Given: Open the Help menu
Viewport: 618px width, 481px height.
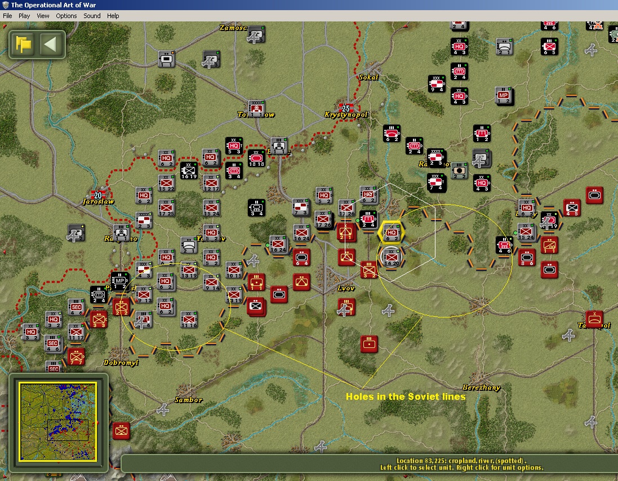Looking at the screenshot, I should [113, 16].
